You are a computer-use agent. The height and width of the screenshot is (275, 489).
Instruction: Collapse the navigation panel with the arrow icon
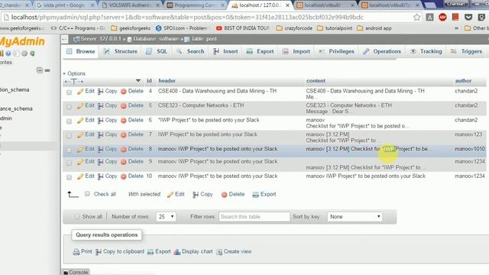point(64,39)
